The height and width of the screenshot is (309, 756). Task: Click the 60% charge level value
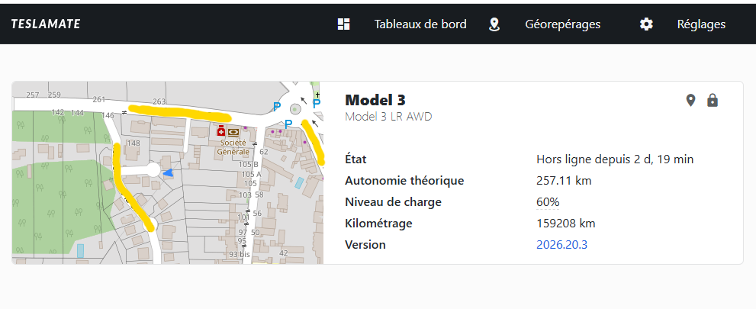[548, 202]
